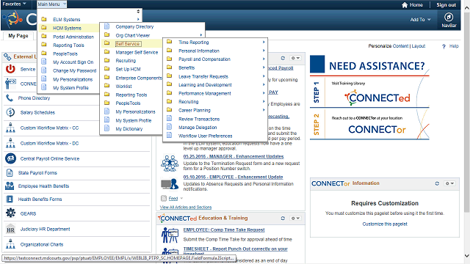Refresh the CONNECTed Education & Training pagelet
Screen dimensions: 470x264
click(x=283, y=219)
